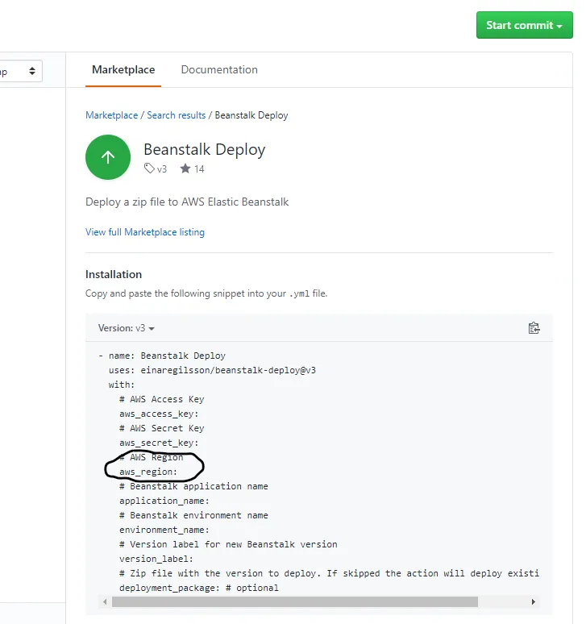Click the v3 tag icon
The image size is (586, 624).
pyautogui.click(x=149, y=168)
